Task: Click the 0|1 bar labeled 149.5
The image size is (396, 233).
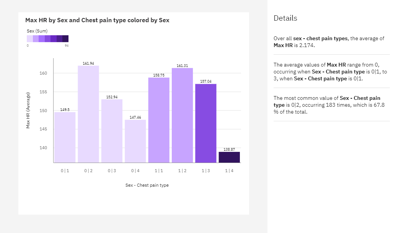Action: [65, 137]
